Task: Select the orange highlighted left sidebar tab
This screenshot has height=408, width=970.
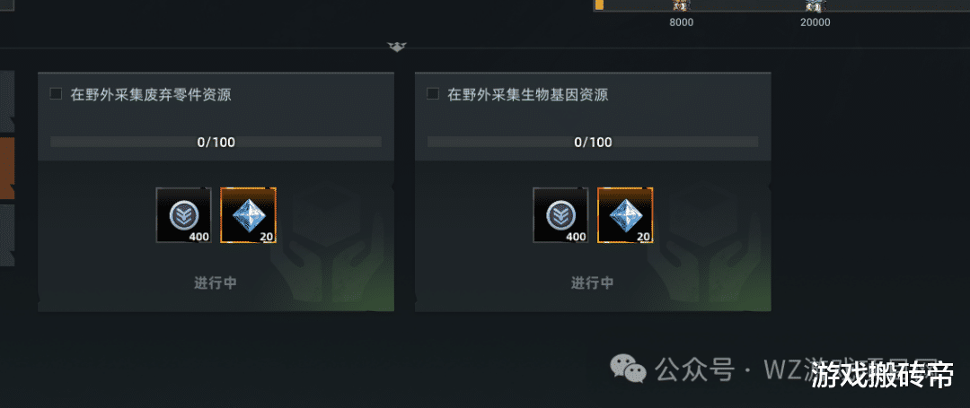Action: [7, 169]
